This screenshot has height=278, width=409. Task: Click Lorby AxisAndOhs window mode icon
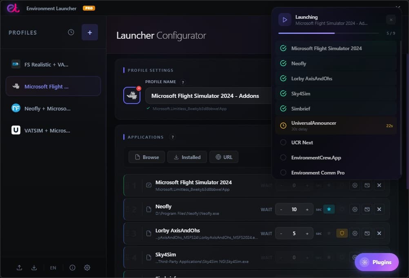point(367,233)
